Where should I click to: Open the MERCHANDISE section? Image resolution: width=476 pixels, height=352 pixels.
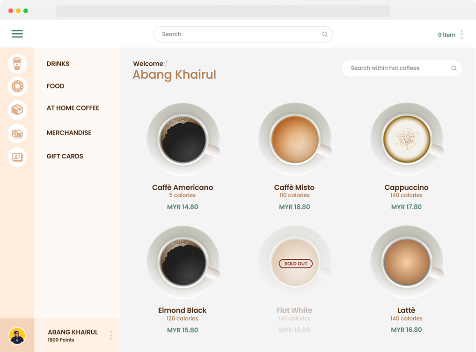(x=69, y=133)
